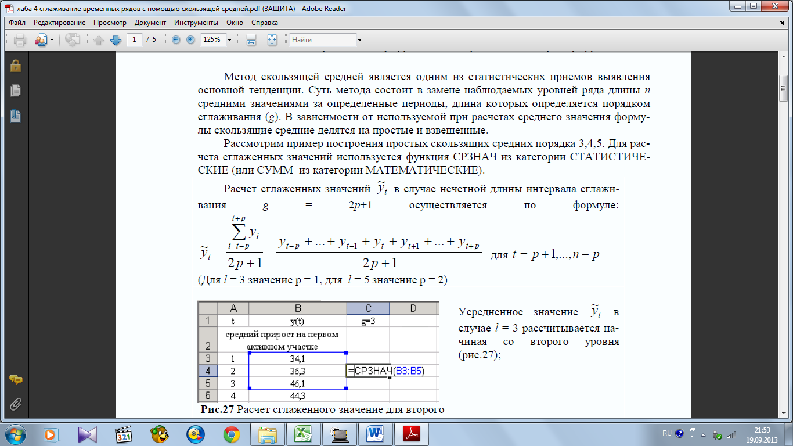Image resolution: width=793 pixels, height=446 pixels.
Task: Expand the collaboration icon dropdown arrow
Action: tap(52, 40)
